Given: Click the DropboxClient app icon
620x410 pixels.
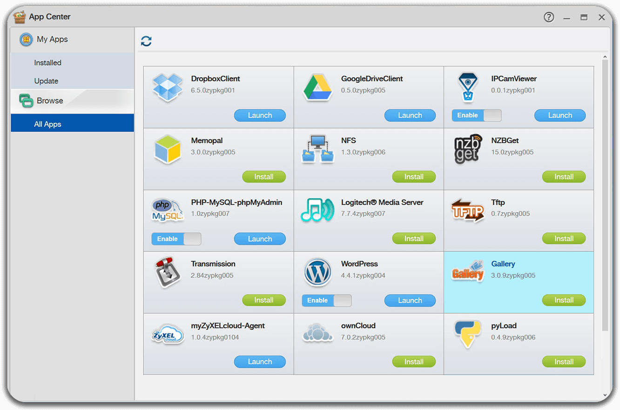Looking at the screenshot, I should 168,87.
